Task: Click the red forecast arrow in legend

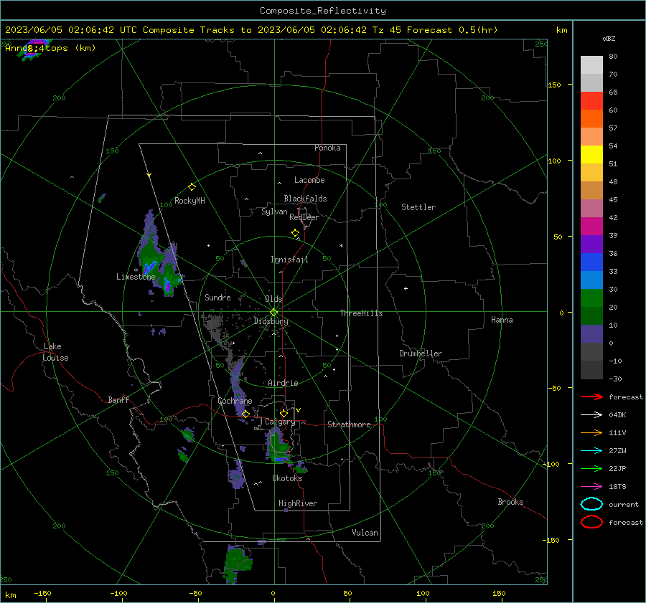Action: point(591,397)
